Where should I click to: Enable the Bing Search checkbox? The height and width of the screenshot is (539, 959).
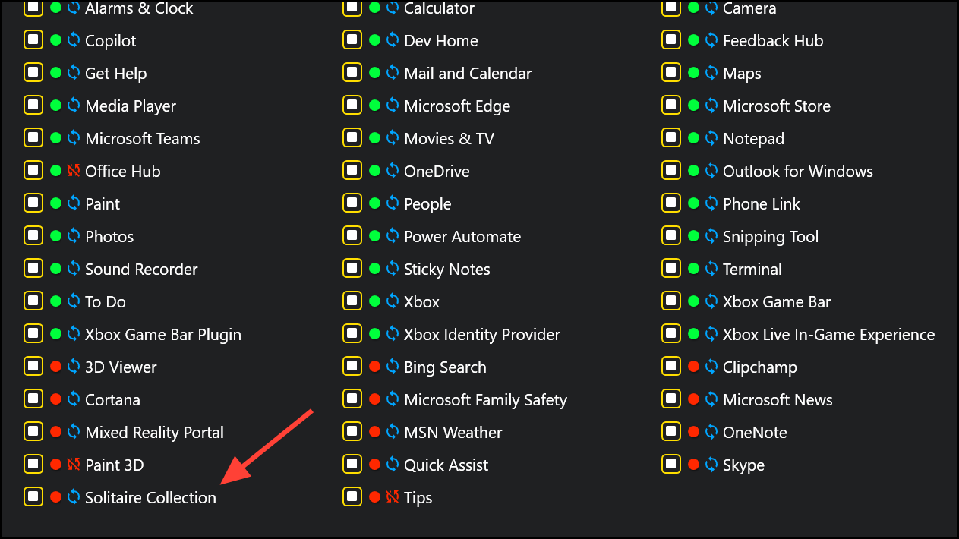coord(352,367)
